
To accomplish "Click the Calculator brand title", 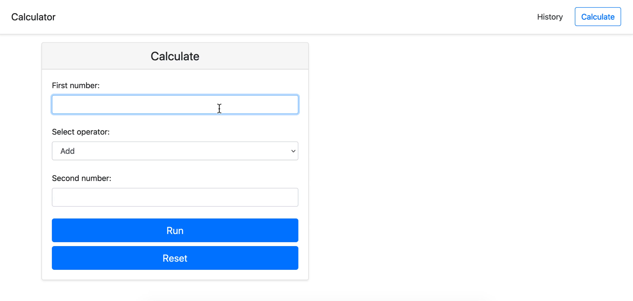I will (x=33, y=17).
